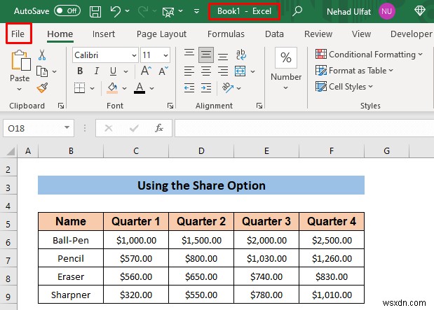Open Cell Styles menu
The width and height of the screenshot is (434, 310).
click(x=344, y=87)
